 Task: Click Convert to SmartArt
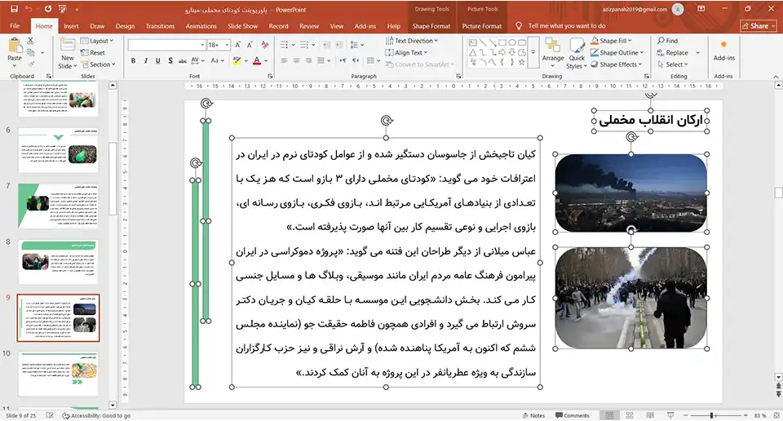(x=420, y=64)
